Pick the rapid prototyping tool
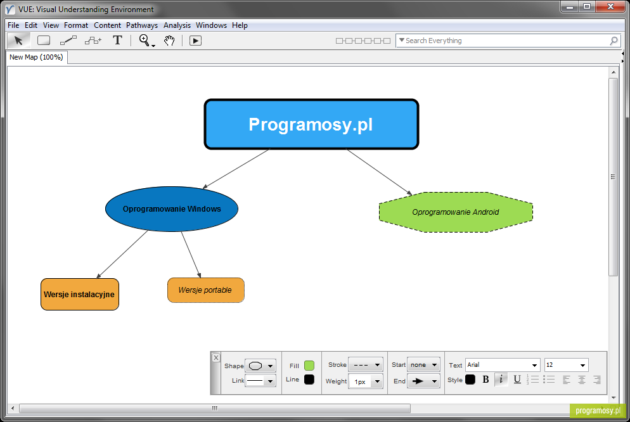This screenshot has width=630, height=422. 93,41
